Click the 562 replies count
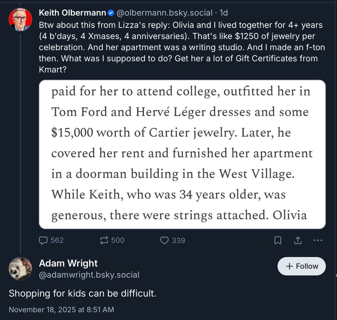Viewport: 337px width, 320px height. pos(57,240)
